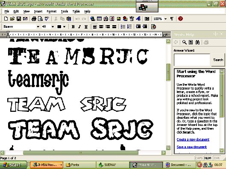The width and height of the screenshot is (226, 169).
Task: Open the Format menu
Action: [52, 11]
